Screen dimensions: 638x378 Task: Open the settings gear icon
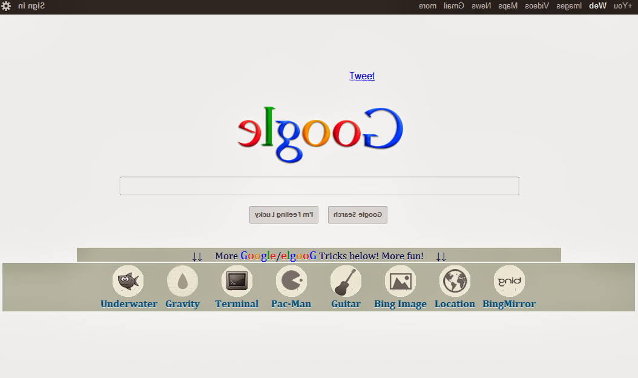pos(6,6)
